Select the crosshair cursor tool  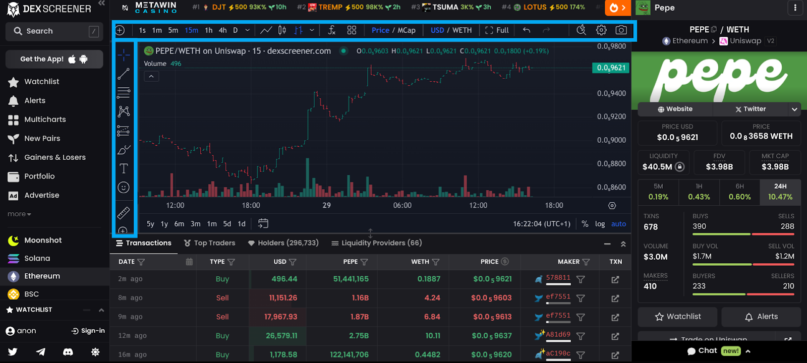[x=124, y=55]
